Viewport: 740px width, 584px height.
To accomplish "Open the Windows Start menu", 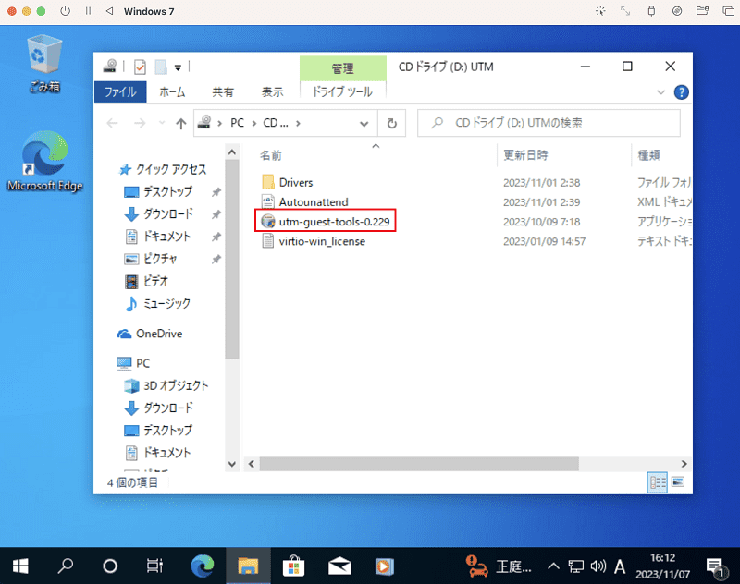I will click(x=20, y=566).
